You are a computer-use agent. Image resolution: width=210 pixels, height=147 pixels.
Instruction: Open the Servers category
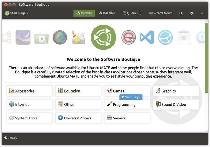[x=127, y=118]
